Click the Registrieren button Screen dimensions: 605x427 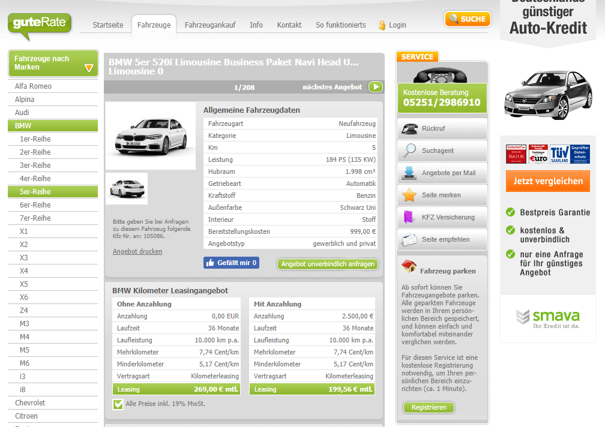(429, 407)
